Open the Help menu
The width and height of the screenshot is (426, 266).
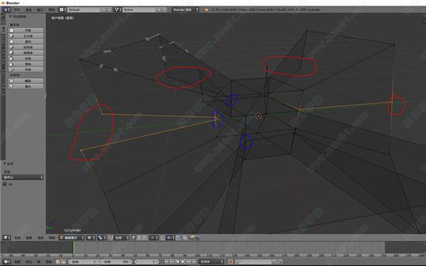51,9
